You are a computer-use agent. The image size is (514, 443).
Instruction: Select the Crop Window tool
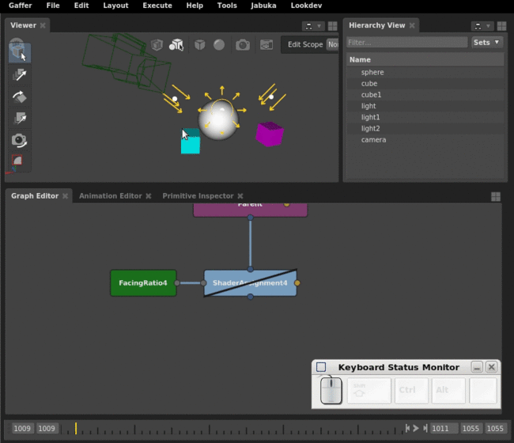pos(17,161)
